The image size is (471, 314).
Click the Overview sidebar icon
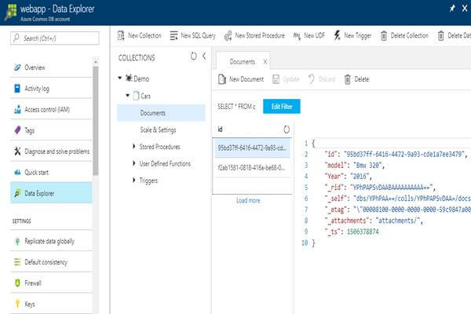(17, 68)
